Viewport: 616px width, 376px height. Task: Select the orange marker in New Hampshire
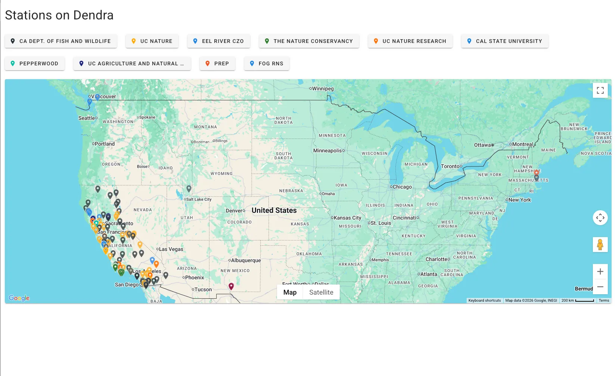click(536, 173)
